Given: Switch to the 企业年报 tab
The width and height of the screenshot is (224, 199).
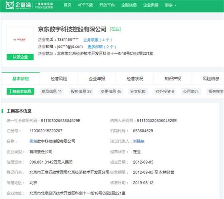Looking at the screenshot, I should point(97,79).
